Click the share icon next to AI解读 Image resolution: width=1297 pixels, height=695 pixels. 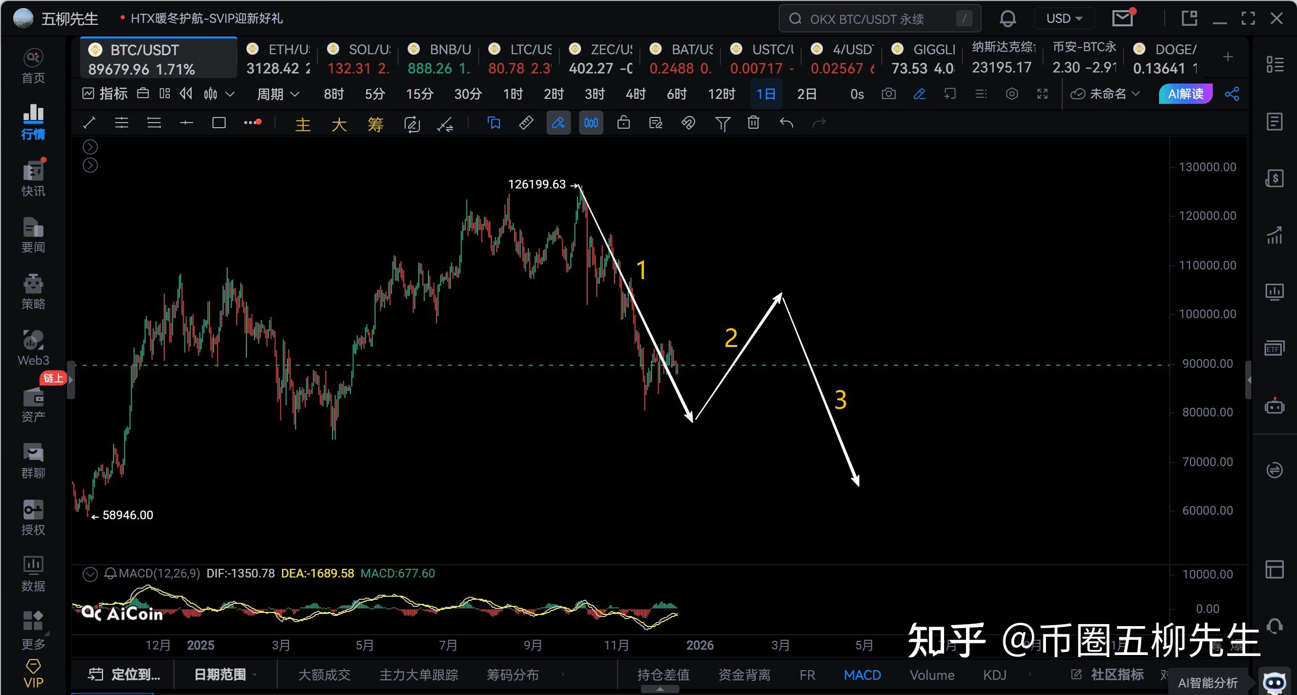point(1232,94)
